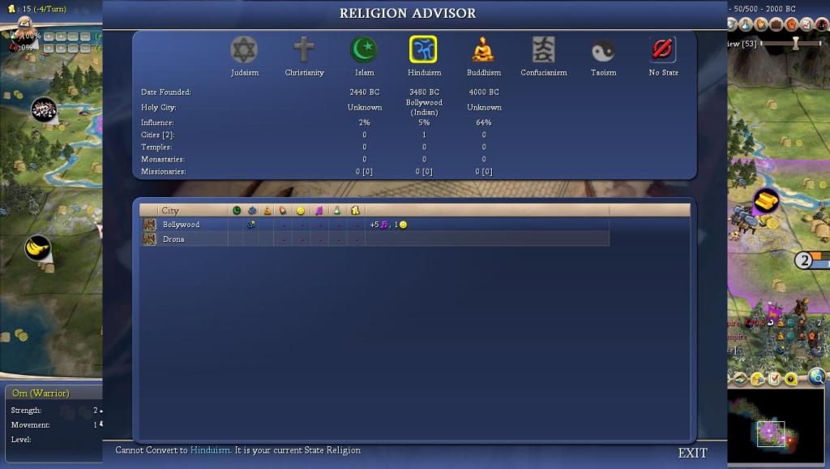The height and width of the screenshot is (469, 830).
Task: Click the last minus button on the 0% rate row
Action: [83, 48]
